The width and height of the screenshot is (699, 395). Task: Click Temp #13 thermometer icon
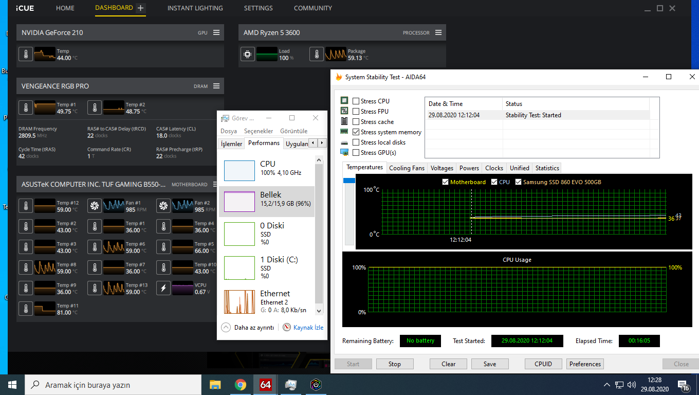(x=95, y=289)
